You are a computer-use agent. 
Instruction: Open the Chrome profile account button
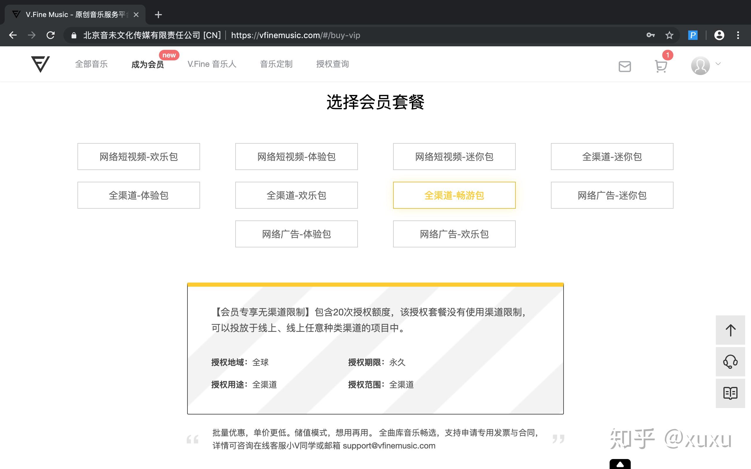click(719, 35)
